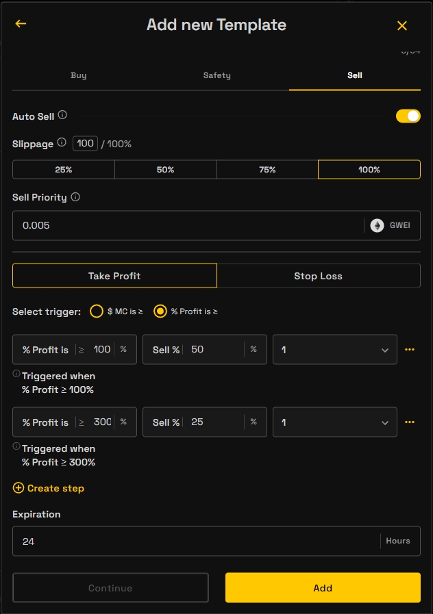Click the Slippage info icon

62,143
